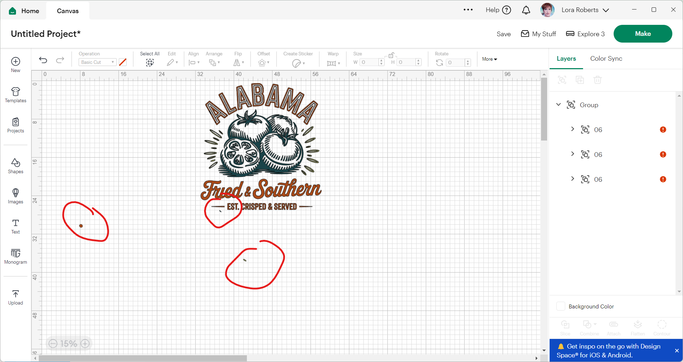Collapse the Group layer chevron
The image size is (683, 362).
(558, 105)
